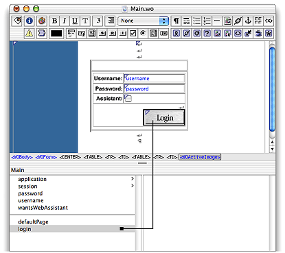The height and width of the screenshot is (253, 285).
Task: Click the font size 3 button
Action: pos(98,21)
